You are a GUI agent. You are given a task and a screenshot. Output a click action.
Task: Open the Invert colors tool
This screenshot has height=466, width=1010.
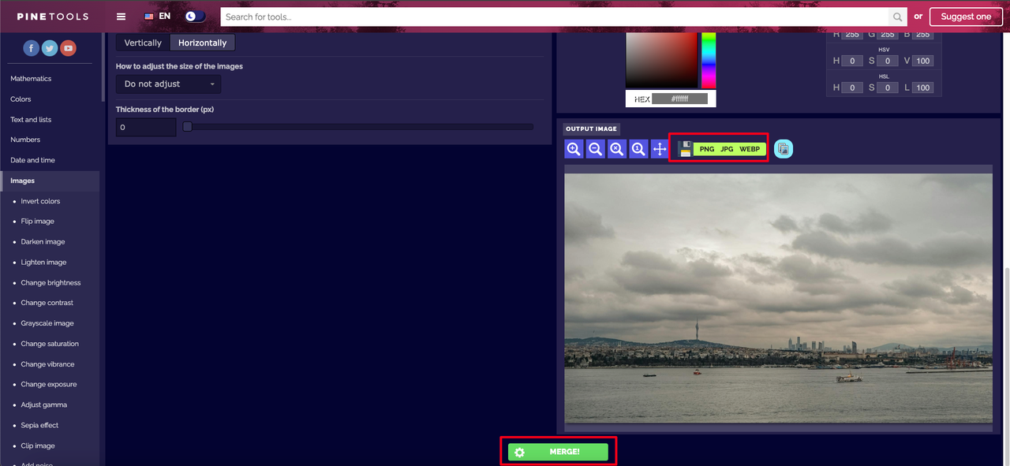(x=40, y=201)
